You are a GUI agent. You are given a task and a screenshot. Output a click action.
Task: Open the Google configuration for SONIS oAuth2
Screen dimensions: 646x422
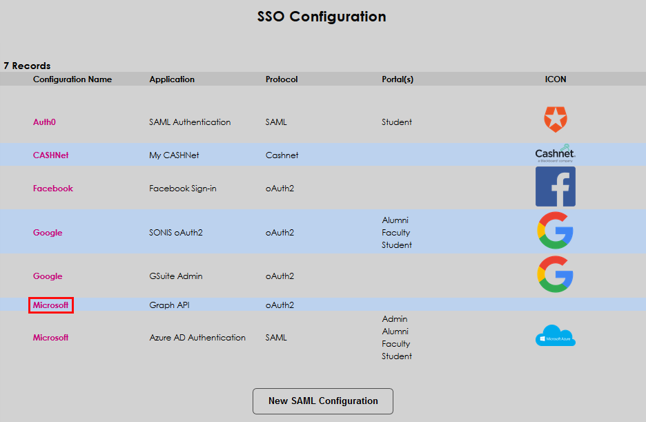point(48,233)
